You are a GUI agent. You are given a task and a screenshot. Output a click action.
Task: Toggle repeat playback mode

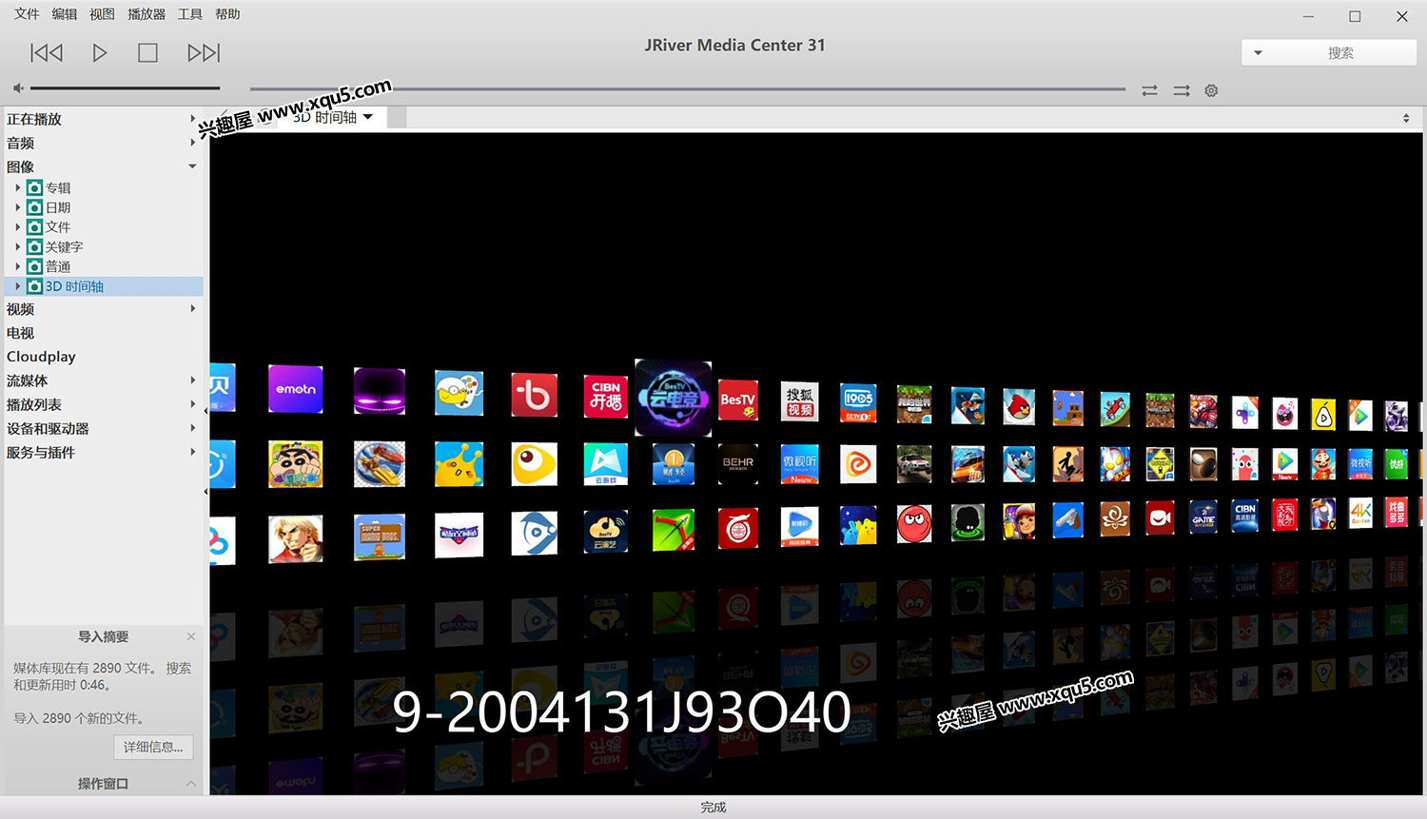[1149, 90]
